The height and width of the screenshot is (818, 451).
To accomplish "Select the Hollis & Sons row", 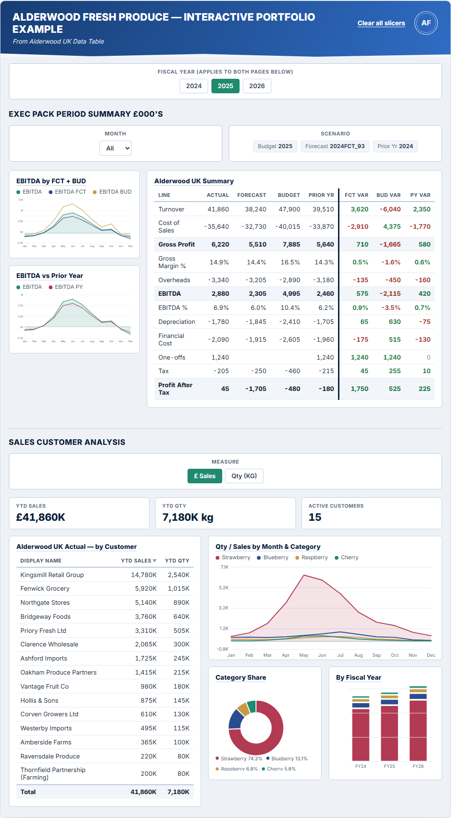I will click(105, 700).
